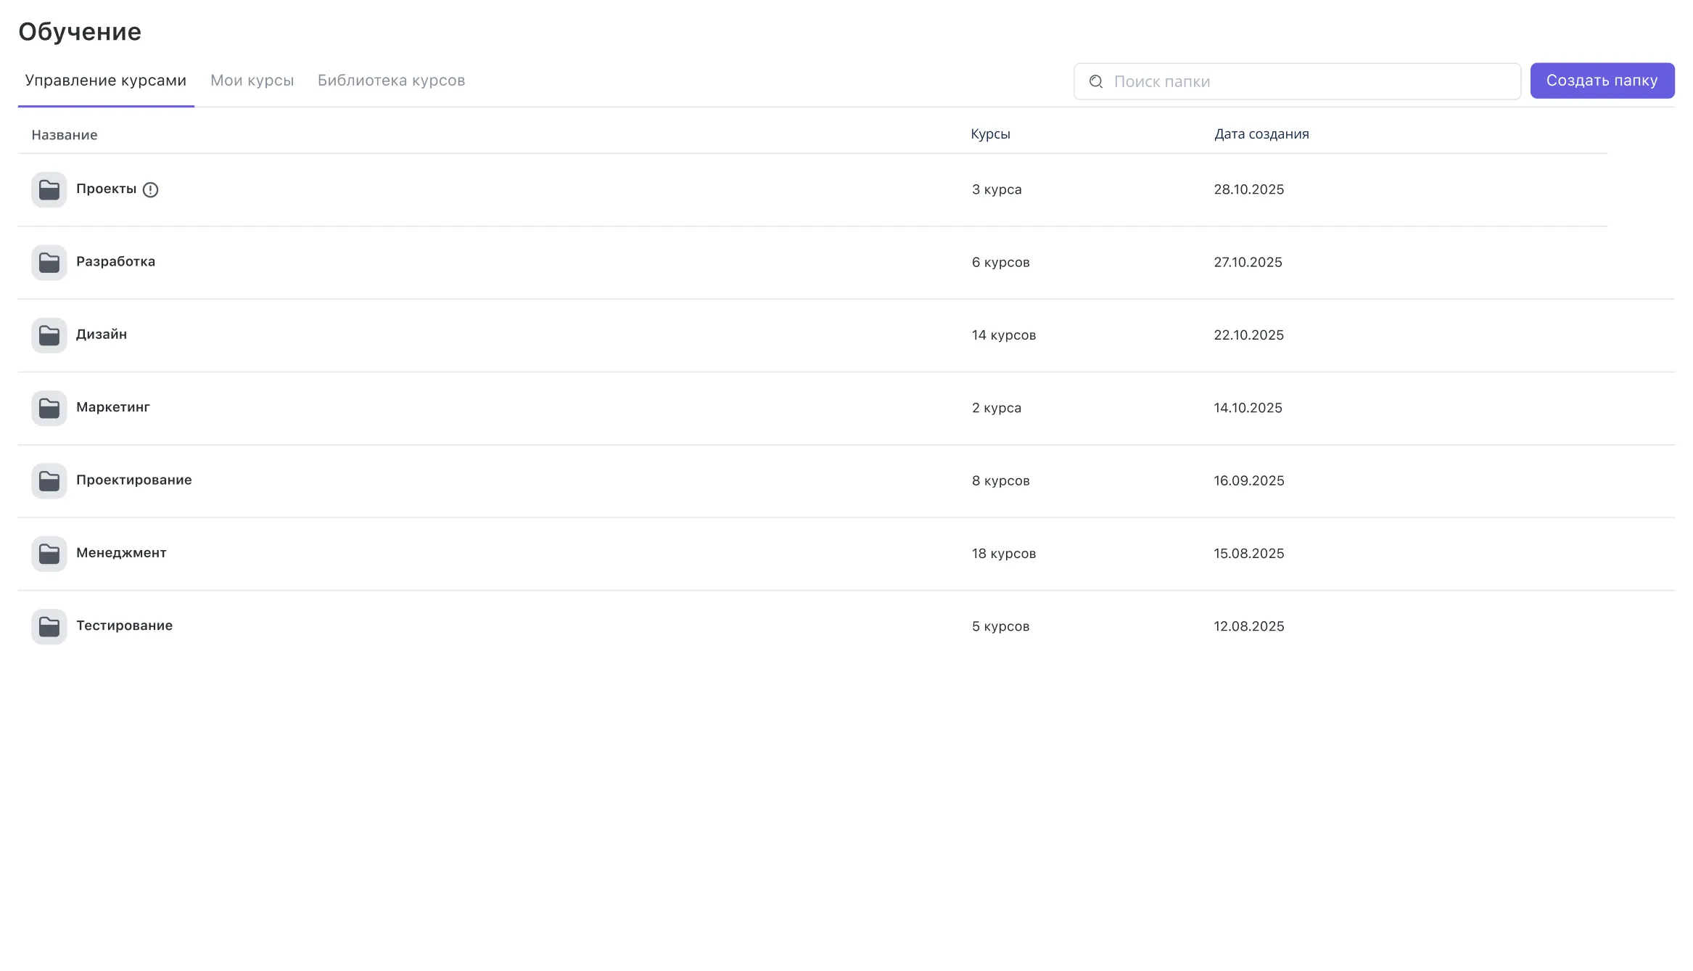Click the magnifier icon in search field
This screenshot has height=971, width=1693.
tap(1095, 81)
